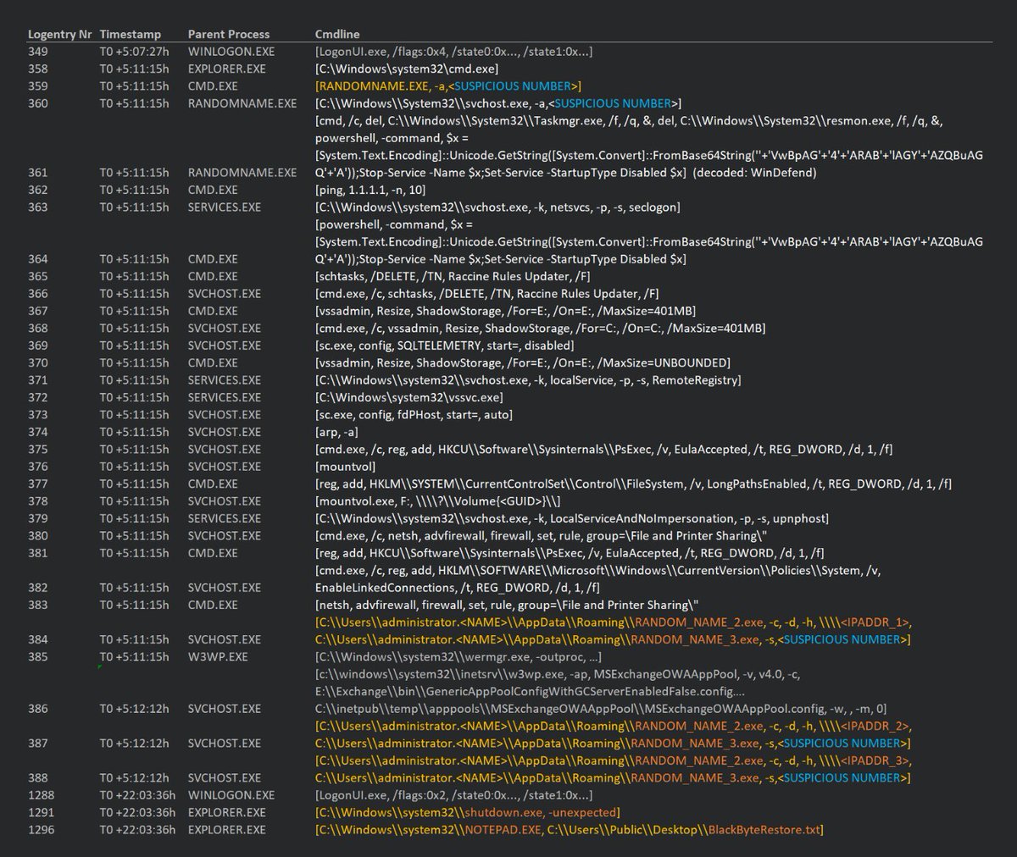Screen dimensions: 1017x857
Task: Click CMD.EXE parent process in row 362
Action: 213,190
